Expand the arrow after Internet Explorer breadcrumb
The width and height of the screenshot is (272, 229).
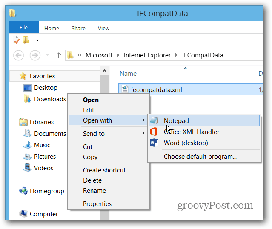[x=176, y=55]
